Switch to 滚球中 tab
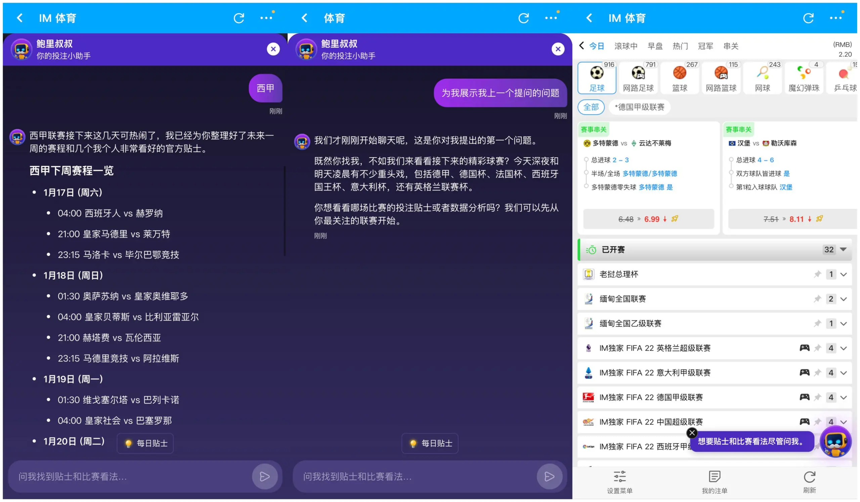860x502 pixels. [626, 46]
